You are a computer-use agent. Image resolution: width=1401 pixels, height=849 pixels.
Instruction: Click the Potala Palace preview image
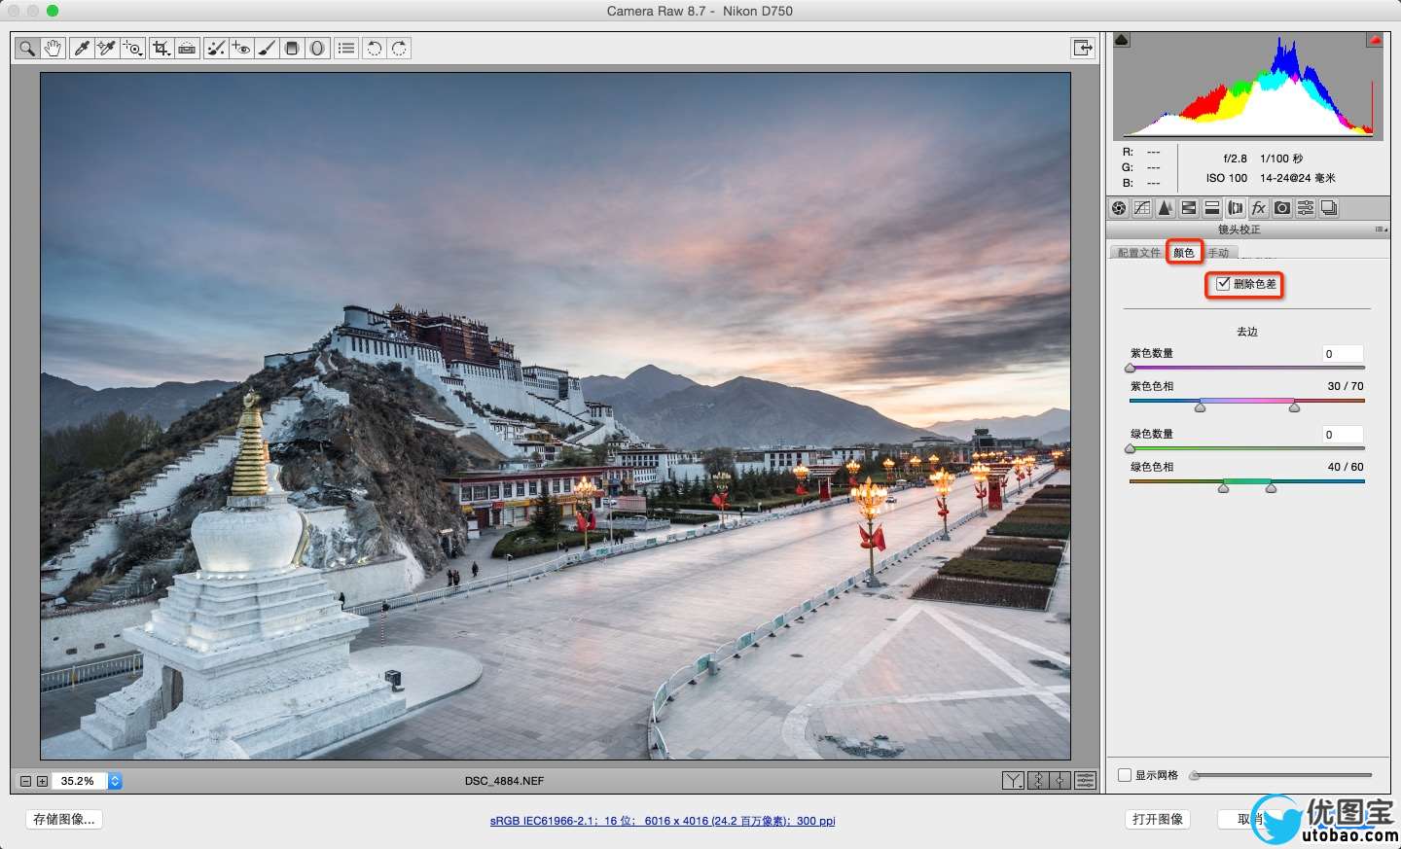[556, 415]
